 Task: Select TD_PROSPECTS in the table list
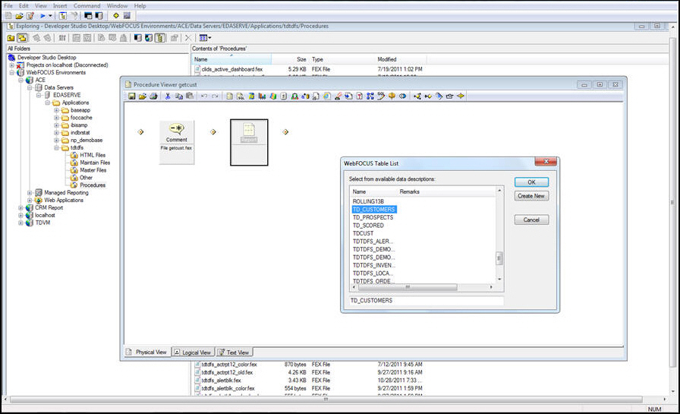point(373,217)
